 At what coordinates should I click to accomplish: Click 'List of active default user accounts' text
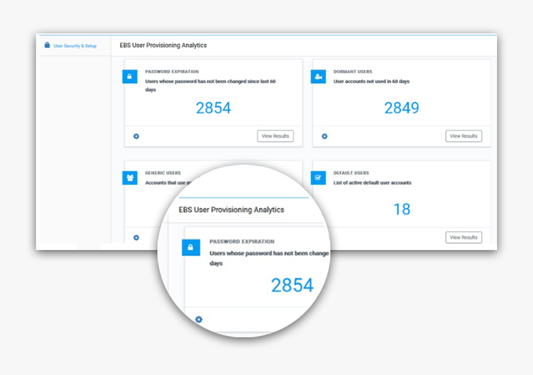tap(372, 183)
